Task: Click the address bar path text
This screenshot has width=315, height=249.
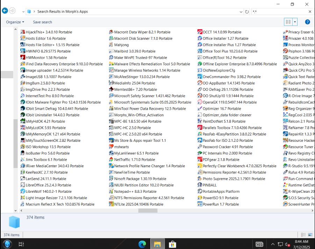Action: point(63,12)
